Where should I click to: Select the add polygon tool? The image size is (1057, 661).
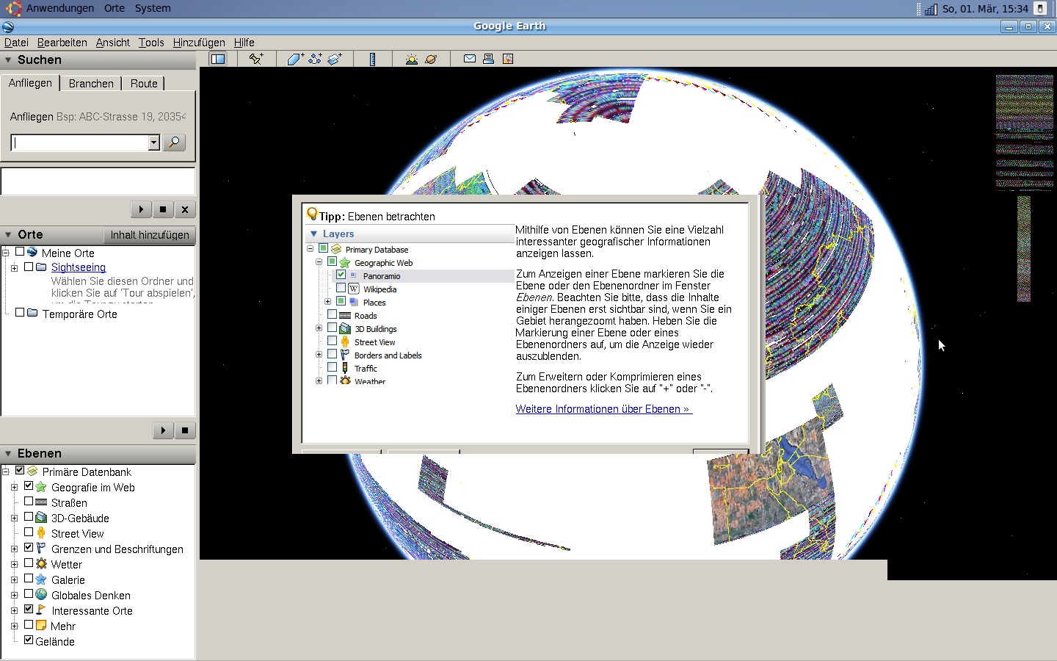295,59
